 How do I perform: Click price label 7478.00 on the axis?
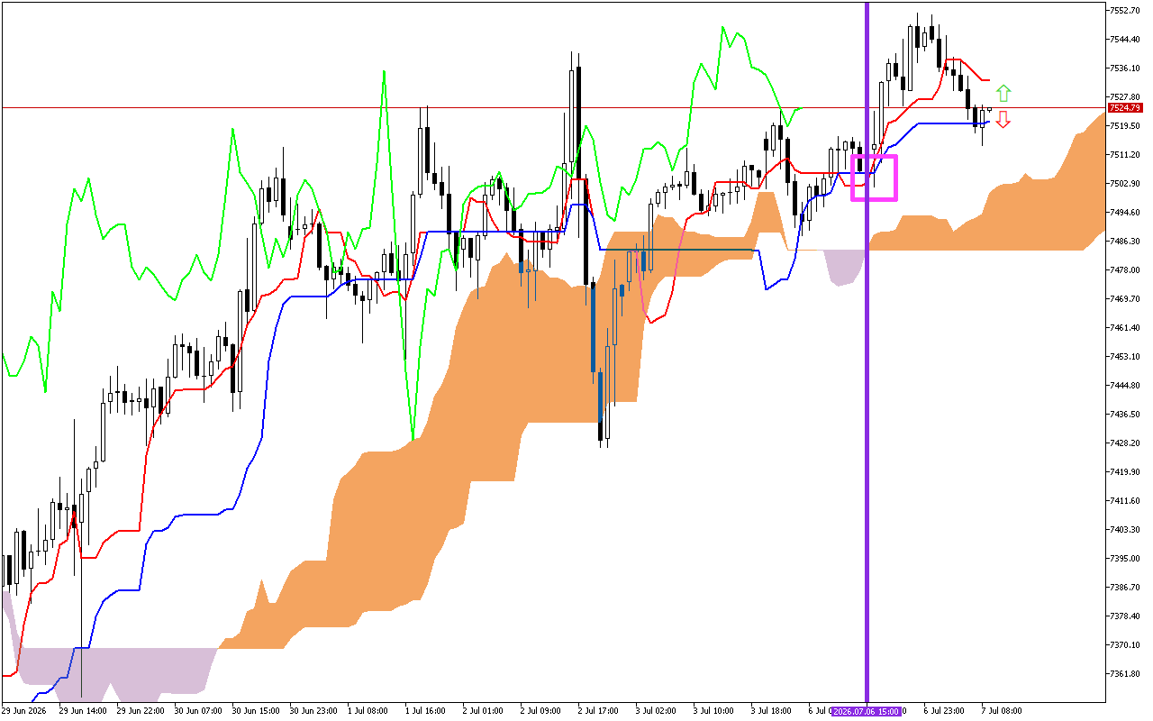pyautogui.click(x=1126, y=270)
